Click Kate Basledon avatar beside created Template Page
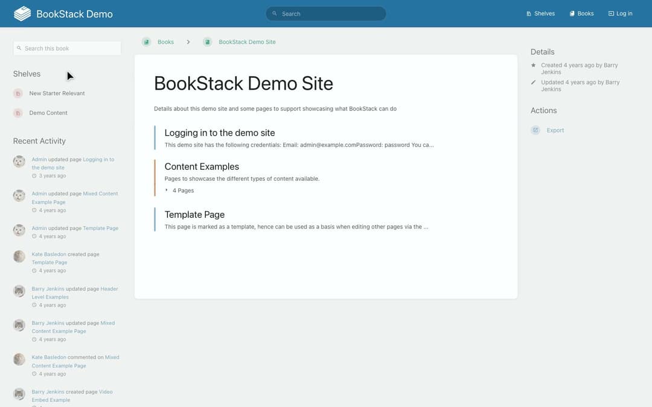The width and height of the screenshot is (652, 407). click(x=19, y=256)
